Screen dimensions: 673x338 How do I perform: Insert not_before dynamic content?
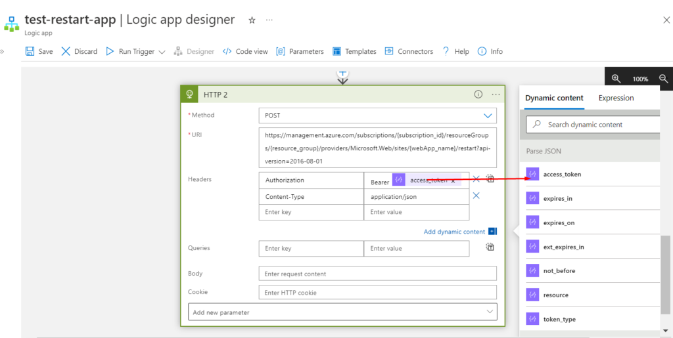[x=592, y=271]
